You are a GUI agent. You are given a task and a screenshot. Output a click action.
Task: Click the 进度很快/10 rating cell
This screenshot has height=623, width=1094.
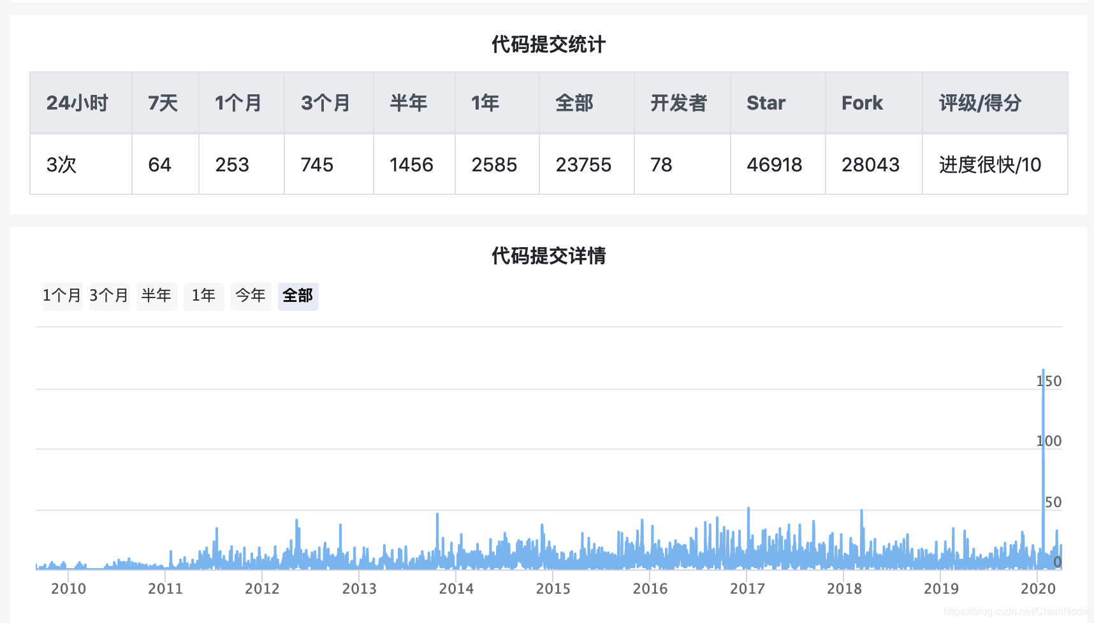pyautogui.click(x=995, y=164)
